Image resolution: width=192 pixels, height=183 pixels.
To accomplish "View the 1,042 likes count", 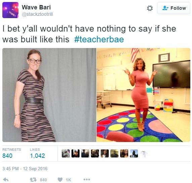I will pos(37,156).
